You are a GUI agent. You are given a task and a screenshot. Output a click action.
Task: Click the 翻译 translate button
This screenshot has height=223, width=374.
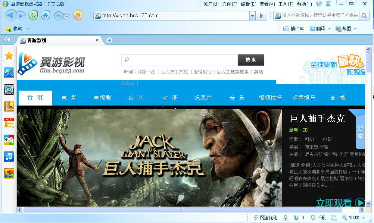tap(318, 29)
